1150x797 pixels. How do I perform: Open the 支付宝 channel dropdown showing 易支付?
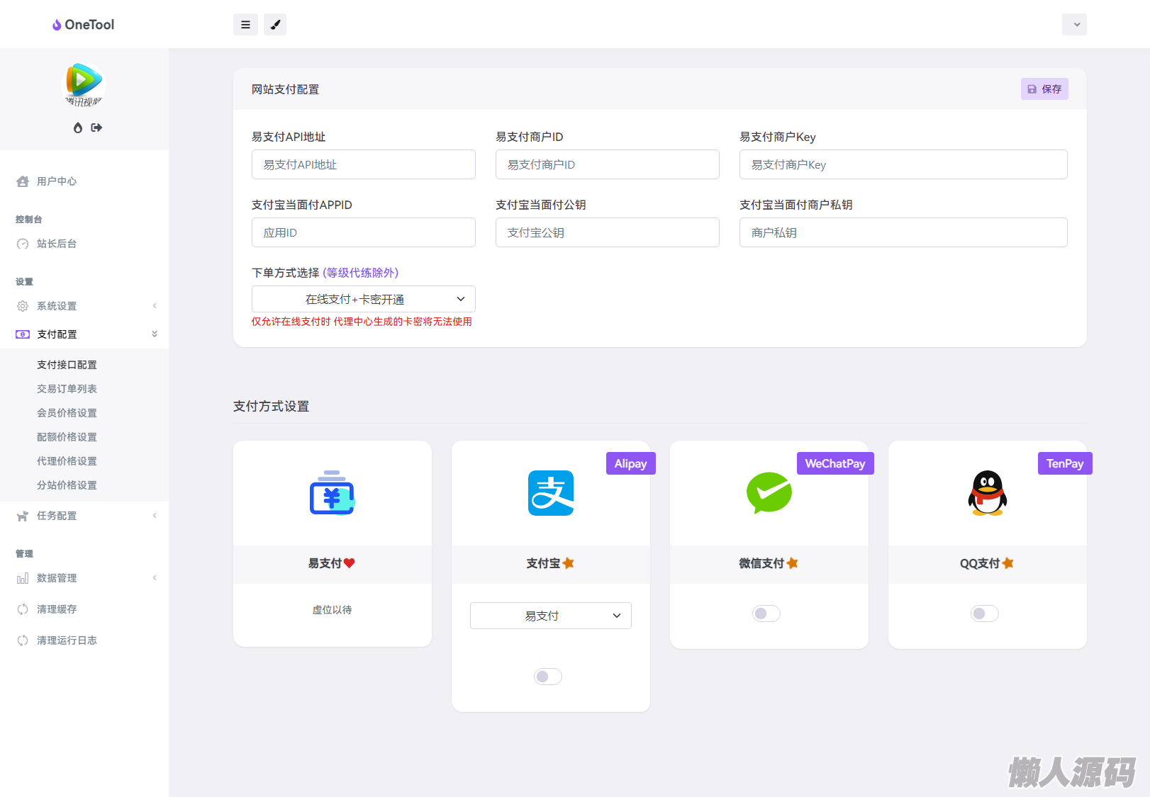pyautogui.click(x=550, y=616)
